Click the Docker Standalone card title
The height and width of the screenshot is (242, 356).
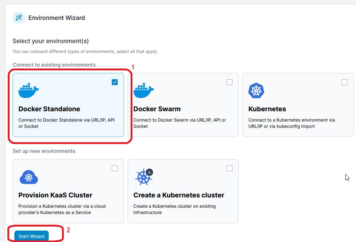pos(49,109)
